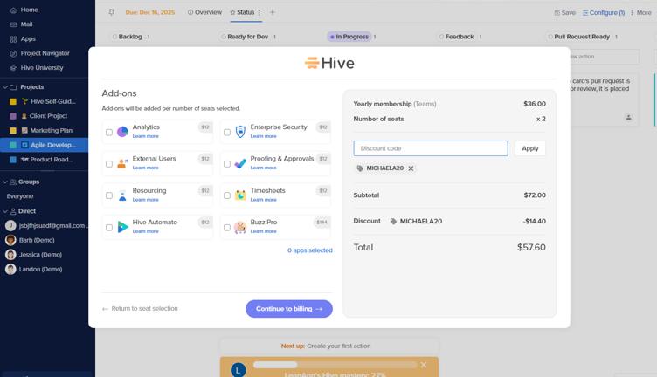The image size is (657, 377).
Task: Open chat with Jessica (Demo)
Action: pyautogui.click(x=40, y=255)
